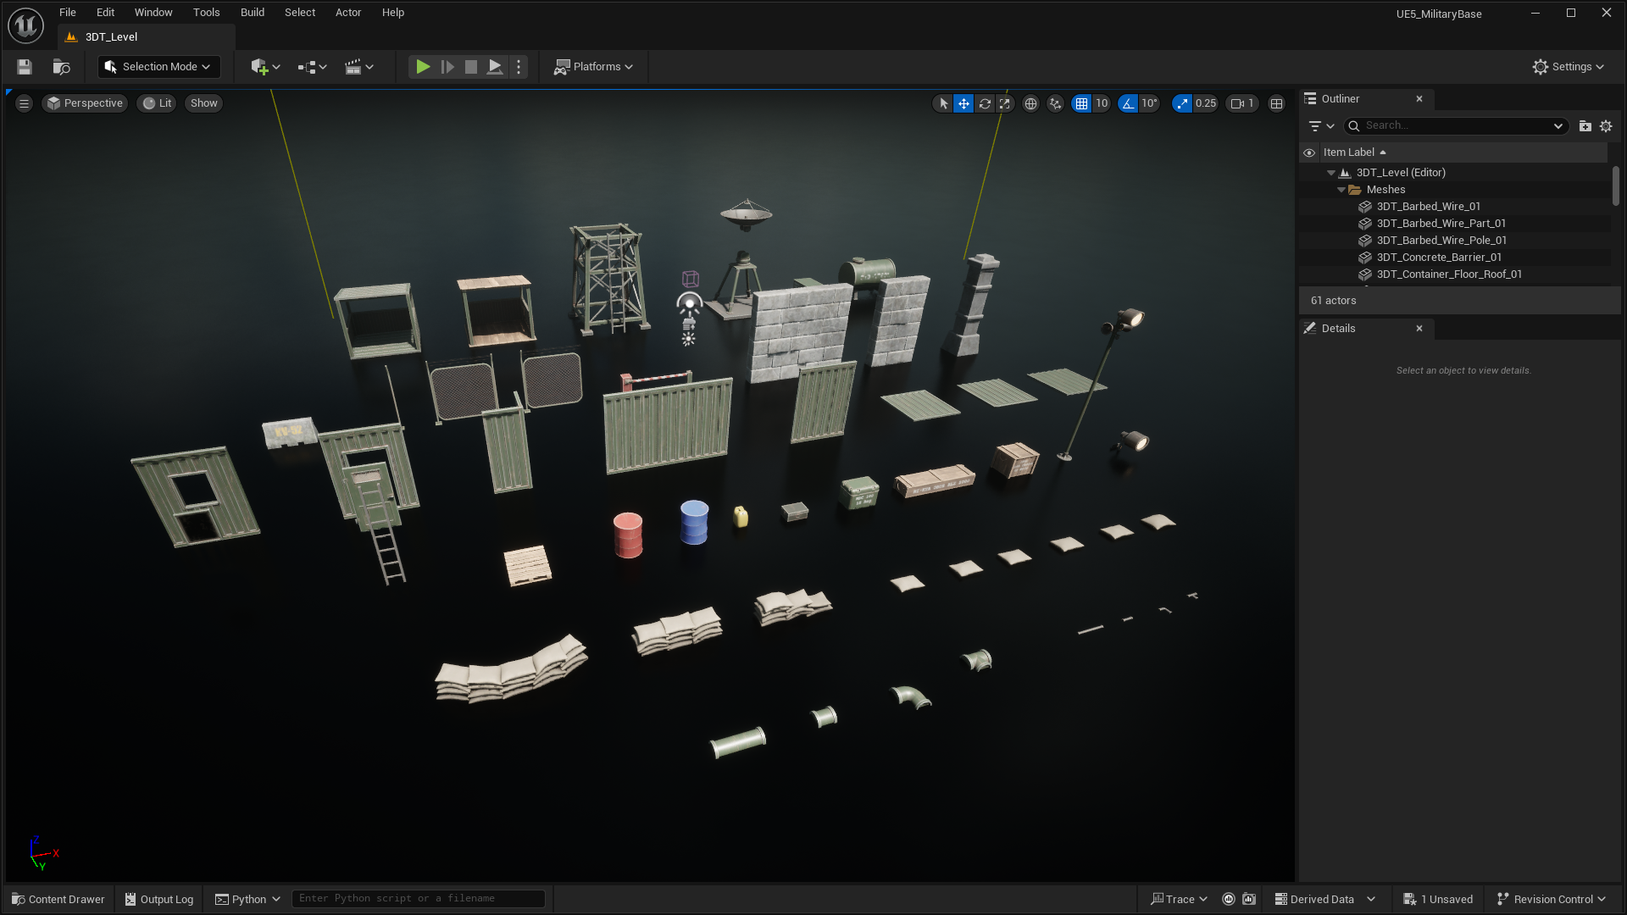Select the scale transform tool
This screenshot has width=1627, height=915.
pos(1005,103)
